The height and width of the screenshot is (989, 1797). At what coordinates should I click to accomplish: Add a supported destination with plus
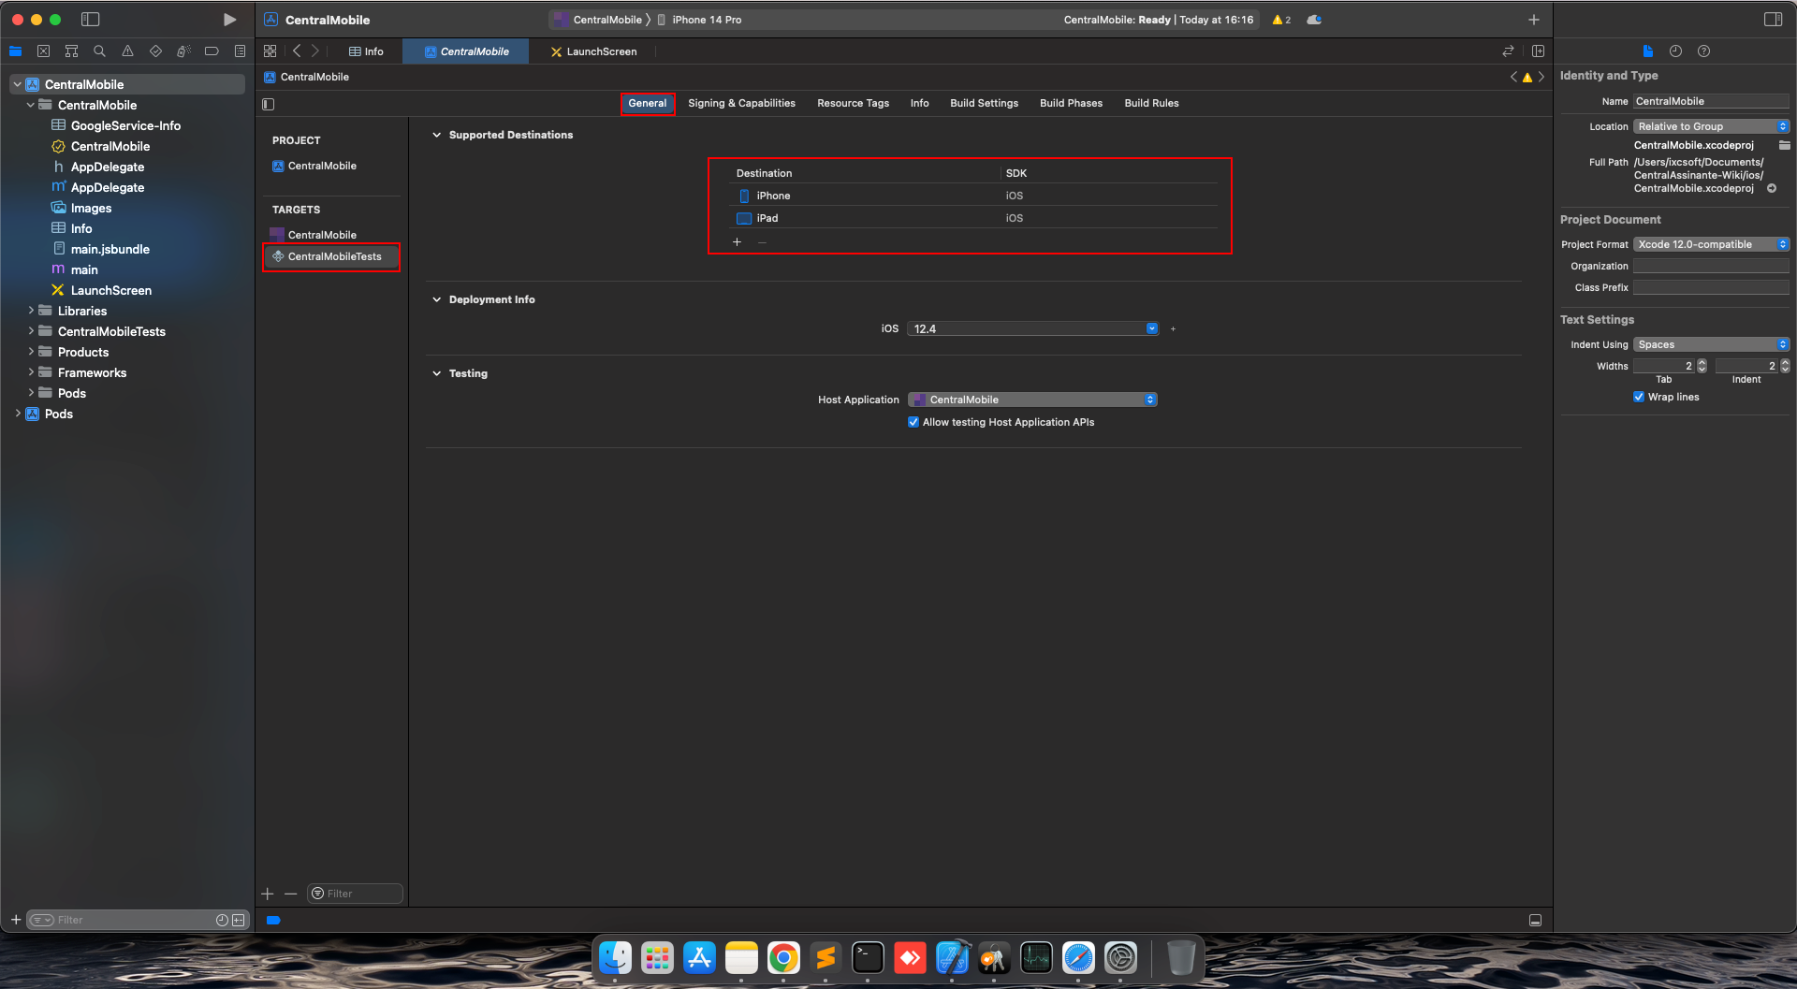pos(737,242)
